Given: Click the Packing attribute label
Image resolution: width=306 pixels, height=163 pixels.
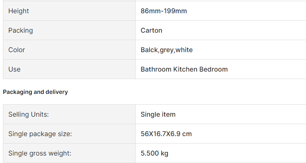Looking at the screenshot, I should pos(21,31).
